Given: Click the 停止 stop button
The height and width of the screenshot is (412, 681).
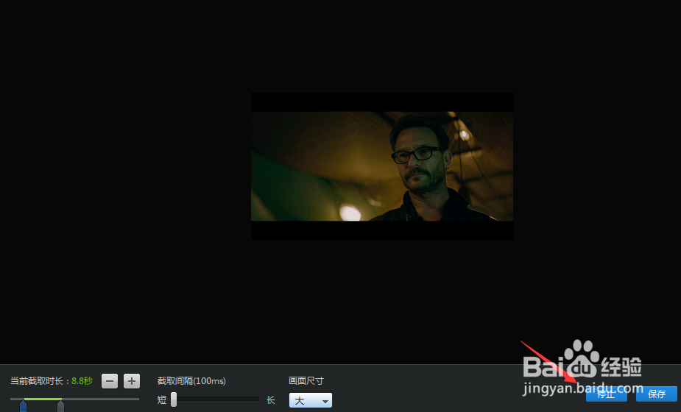Looking at the screenshot, I should click(x=607, y=394).
